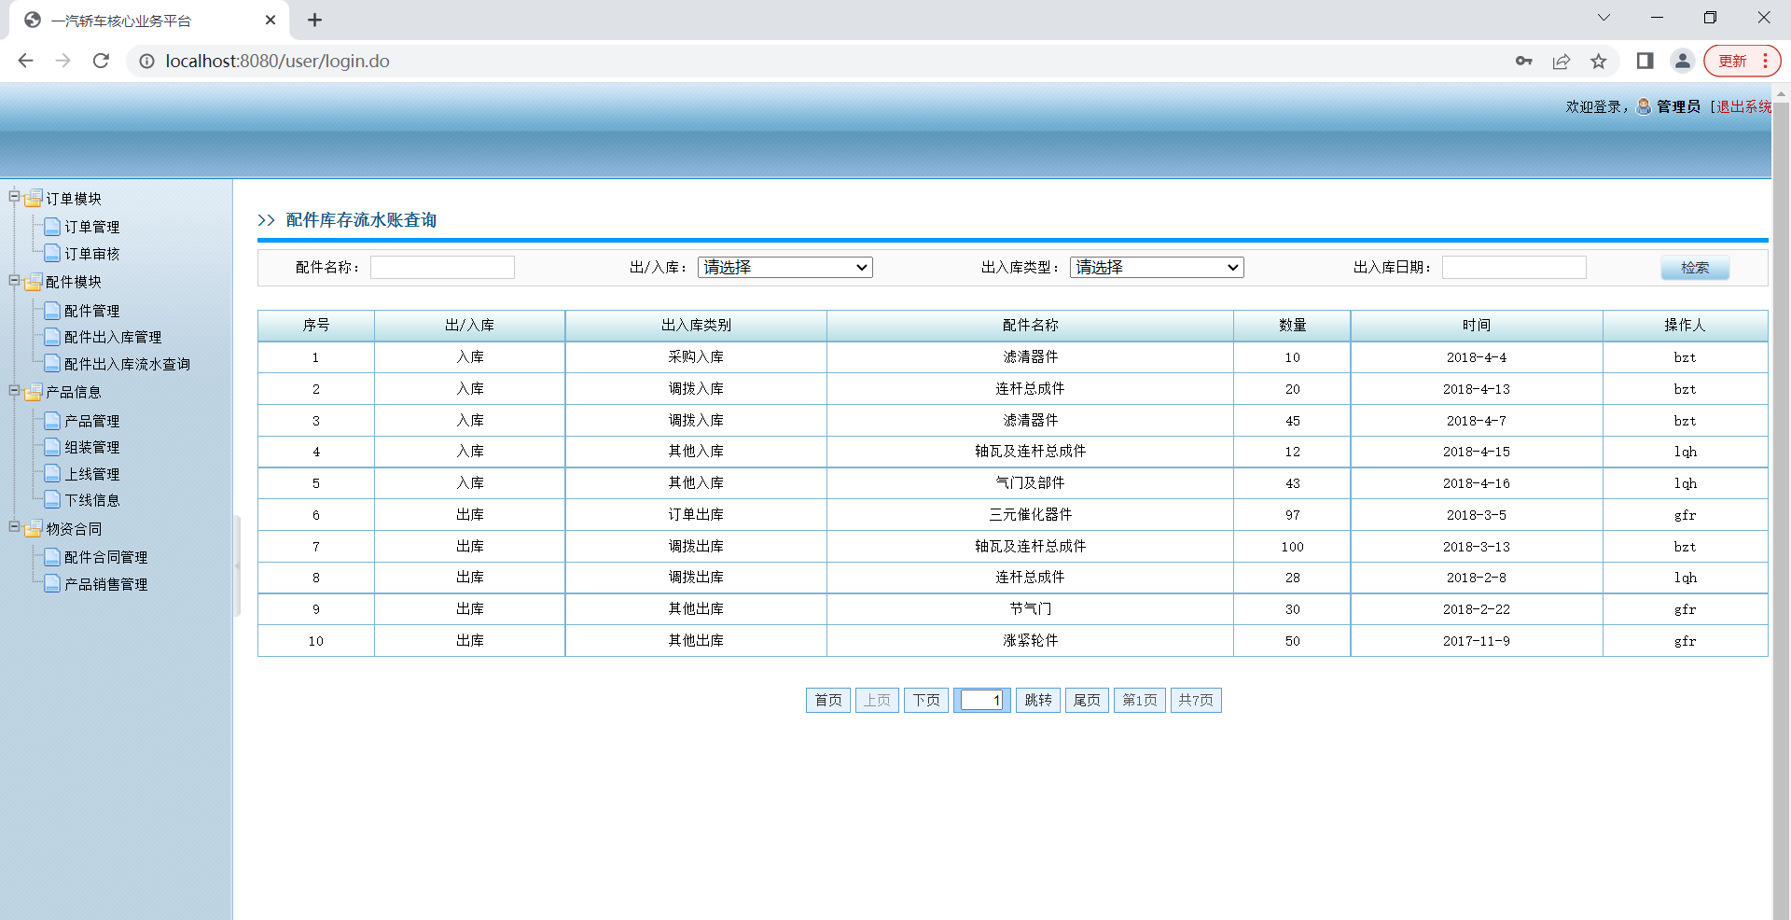Click the sidebar collapse handle

(237, 565)
